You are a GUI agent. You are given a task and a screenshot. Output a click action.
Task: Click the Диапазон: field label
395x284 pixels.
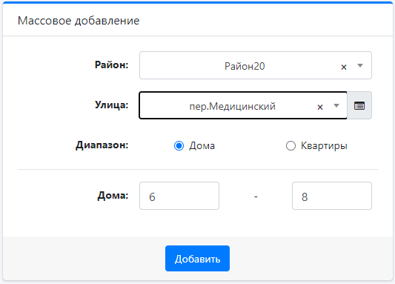click(102, 145)
